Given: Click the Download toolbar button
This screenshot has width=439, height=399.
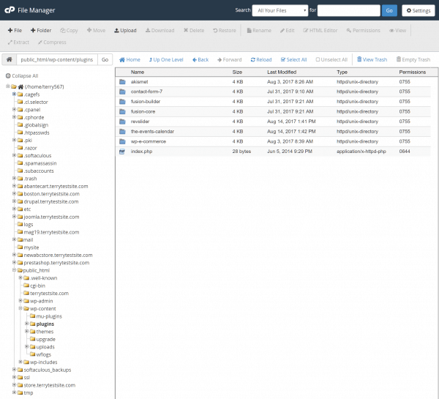Looking at the screenshot, I should [160, 30].
